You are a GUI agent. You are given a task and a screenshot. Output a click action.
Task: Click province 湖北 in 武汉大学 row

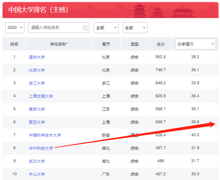click(x=106, y=161)
